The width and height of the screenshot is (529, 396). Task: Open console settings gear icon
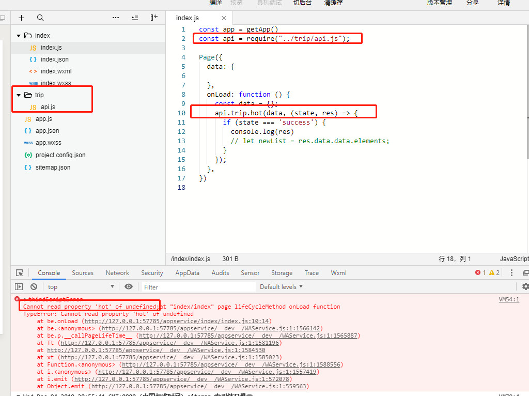[x=525, y=286]
